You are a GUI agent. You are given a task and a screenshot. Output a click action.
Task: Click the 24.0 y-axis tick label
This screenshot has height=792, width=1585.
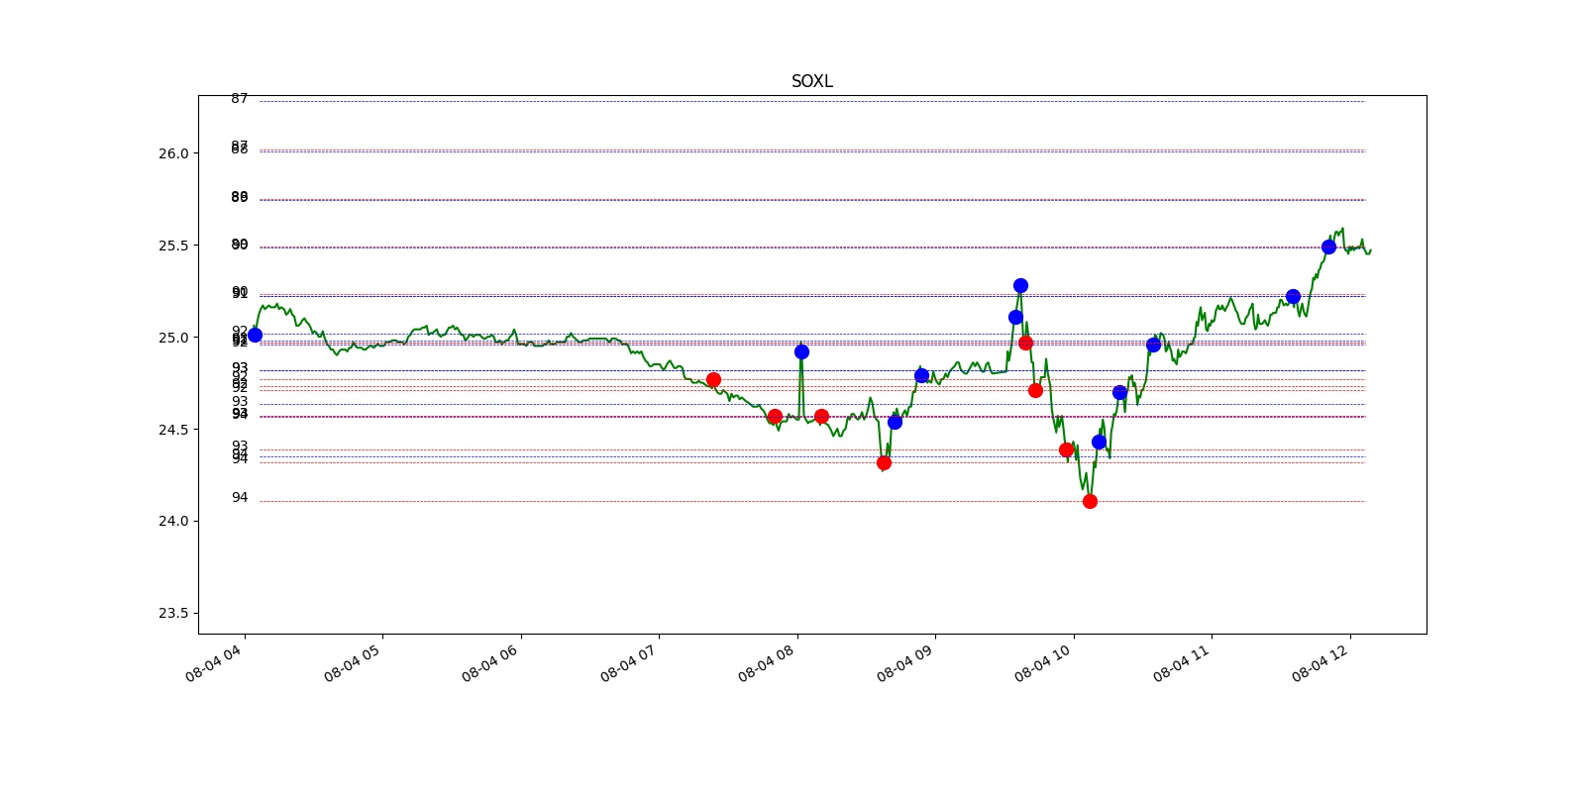(172, 521)
